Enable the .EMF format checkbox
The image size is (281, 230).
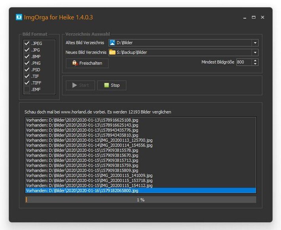click(x=27, y=89)
